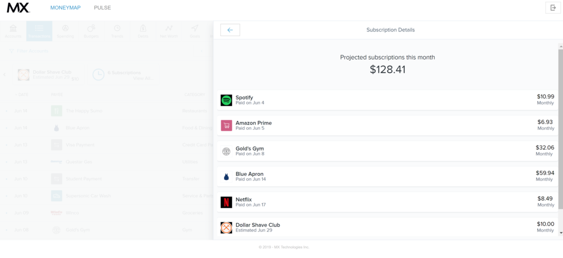Click the scrollbar up arrow in details panel

tap(561, 47)
